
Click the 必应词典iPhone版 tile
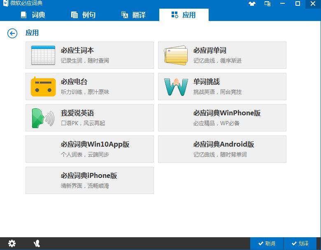pos(89,180)
